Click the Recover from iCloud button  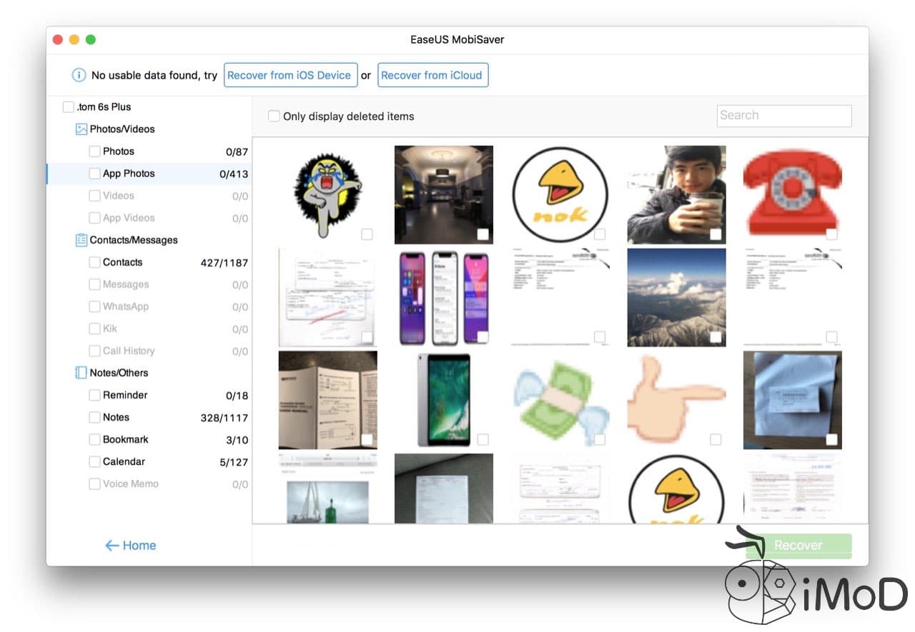pos(432,74)
